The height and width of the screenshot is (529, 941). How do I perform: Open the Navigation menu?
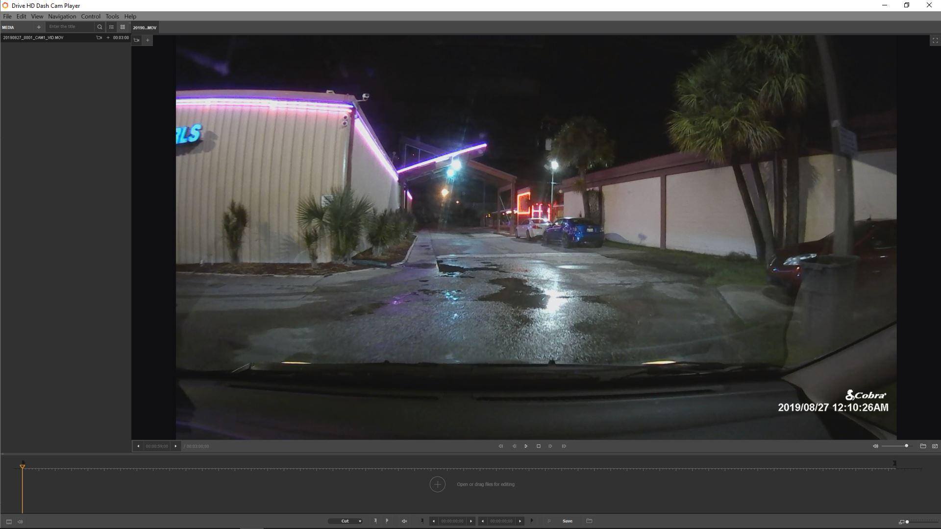[62, 16]
